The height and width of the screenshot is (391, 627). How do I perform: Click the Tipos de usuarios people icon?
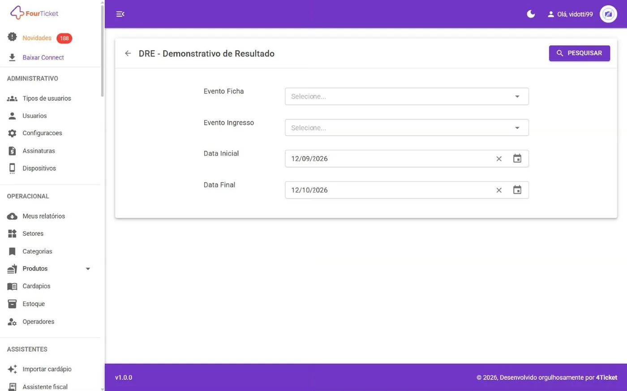(x=12, y=98)
